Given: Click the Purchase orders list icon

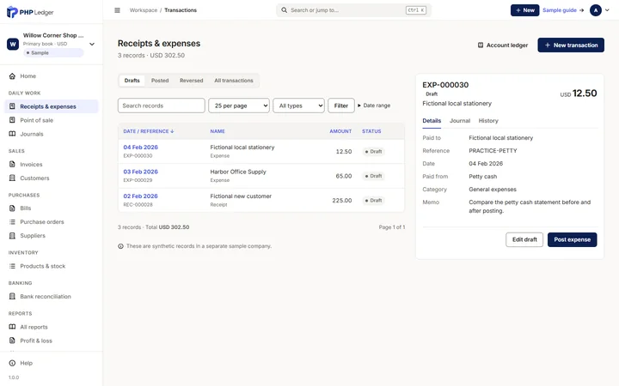Looking at the screenshot, I should click(12, 222).
